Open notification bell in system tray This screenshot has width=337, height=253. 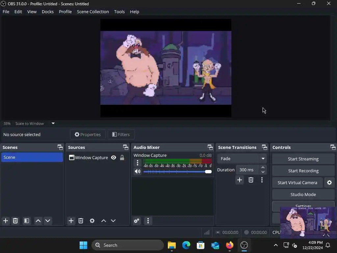click(x=328, y=245)
